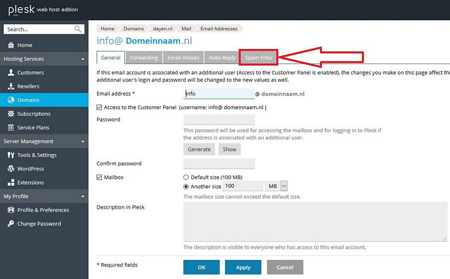Viewport: 450px width, 279px height.
Task: Click the Confirm password field
Action: click(219, 164)
